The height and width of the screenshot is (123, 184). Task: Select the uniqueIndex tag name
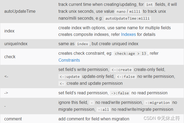click(16, 44)
